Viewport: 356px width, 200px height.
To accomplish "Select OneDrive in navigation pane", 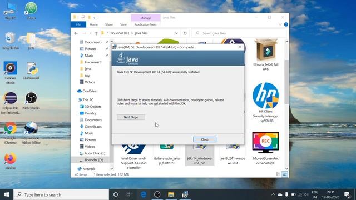I will coord(87,91).
